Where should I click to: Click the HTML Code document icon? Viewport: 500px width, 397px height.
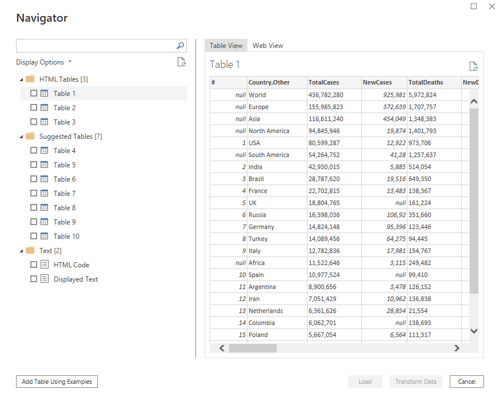pyautogui.click(x=45, y=265)
